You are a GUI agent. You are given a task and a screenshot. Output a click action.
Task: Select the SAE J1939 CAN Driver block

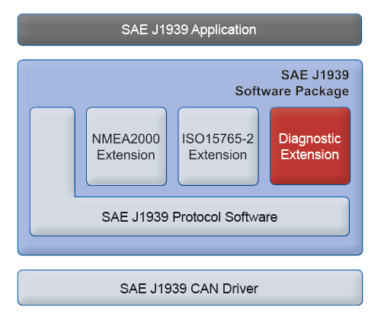point(190,288)
